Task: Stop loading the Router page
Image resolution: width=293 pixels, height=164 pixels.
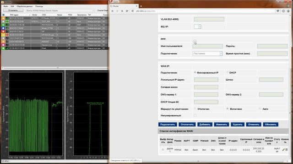Action: [122, 11]
